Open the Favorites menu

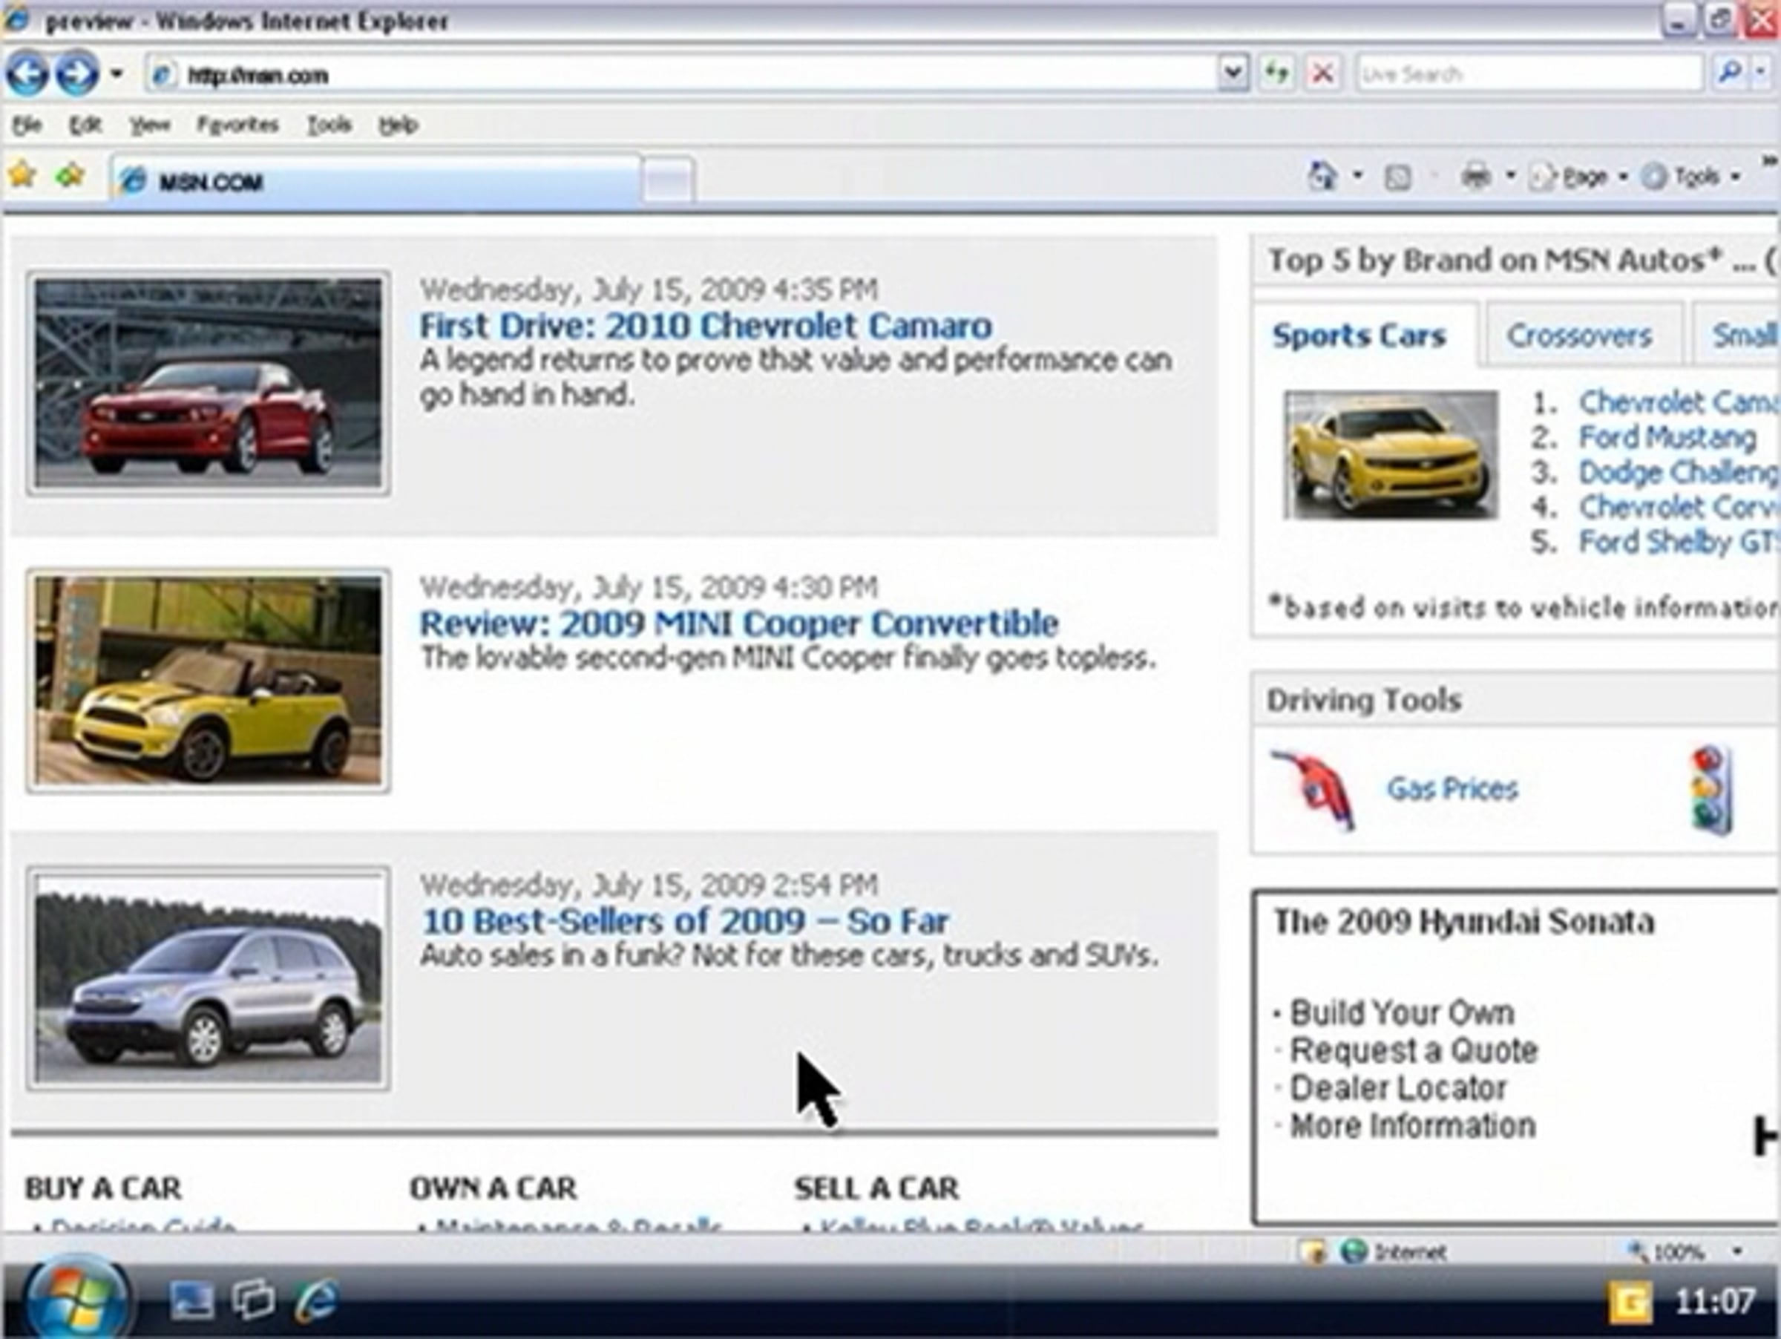(x=237, y=125)
